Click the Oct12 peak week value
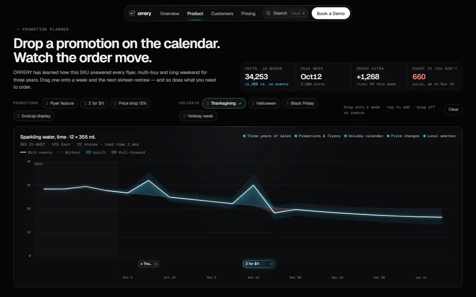Image resolution: width=476 pixels, height=297 pixels. [x=311, y=77]
